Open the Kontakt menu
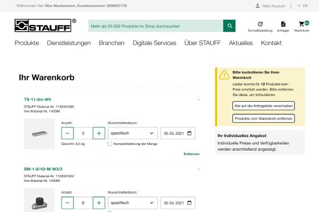This screenshot has height=212, width=319. tap(271, 43)
